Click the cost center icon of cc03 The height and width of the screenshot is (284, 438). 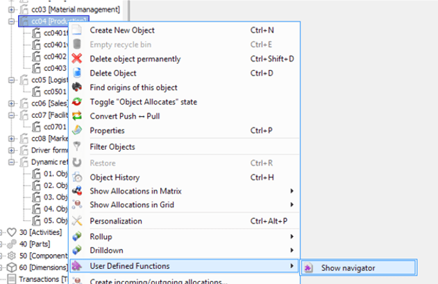pyautogui.click(x=24, y=9)
